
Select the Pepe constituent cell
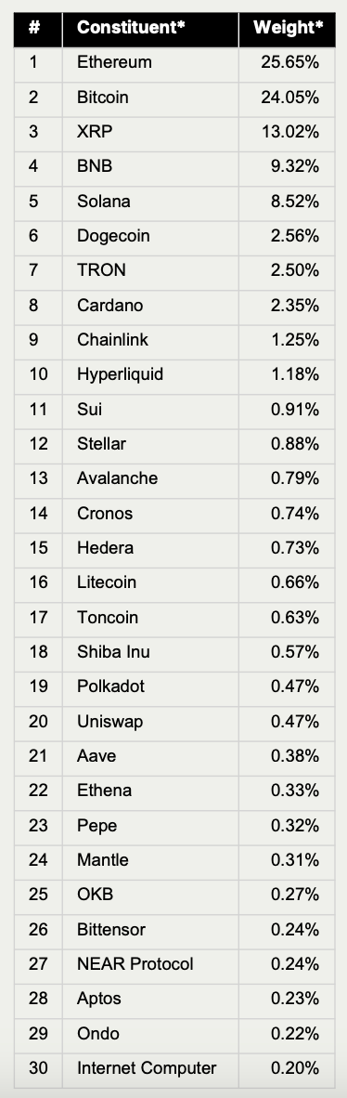pyautogui.click(x=150, y=826)
